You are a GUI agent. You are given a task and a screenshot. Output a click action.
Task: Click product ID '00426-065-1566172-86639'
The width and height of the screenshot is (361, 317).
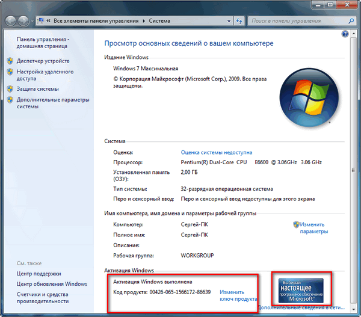tap(180, 292)
